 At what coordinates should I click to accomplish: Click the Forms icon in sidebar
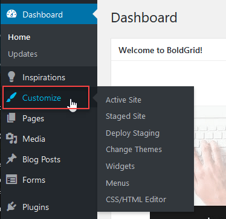11,179
